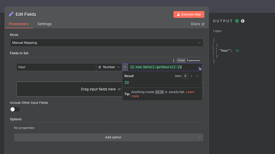Viewport: 275px width, 154px height.
Task: Click the equals sign expression indicator
Action: pyautogui.click(x=125, y=67)
